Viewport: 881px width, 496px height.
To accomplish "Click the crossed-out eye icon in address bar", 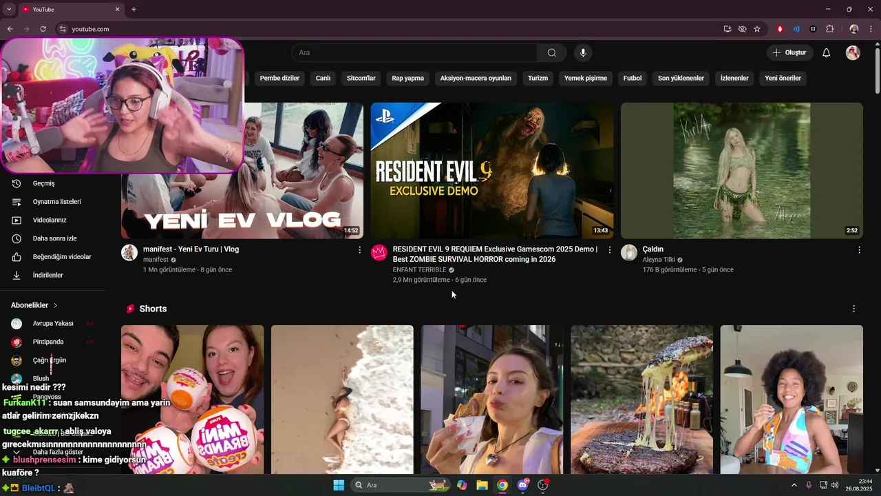I will (742, 29).
